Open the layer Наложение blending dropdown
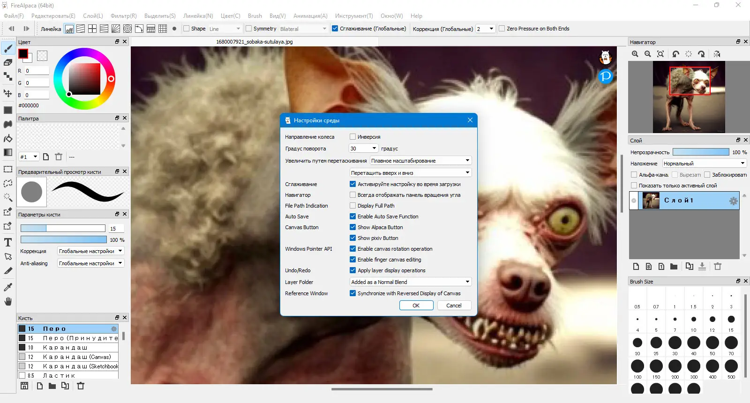This screenshot has width=750, height=403. [704, 164]
